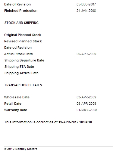Viewport: 113px width, 158px height.
Task: Click the 2012 Bentley Motors copyright footer
Action: tap(21, 149)
